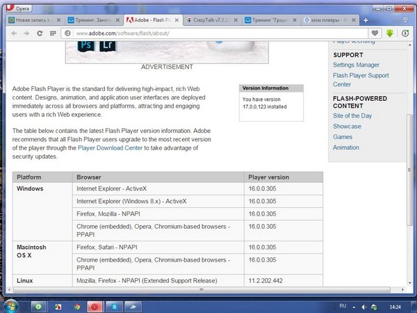417x313 pixels.
Task: Open the Opera main menu button
Action: click(19, 8)
